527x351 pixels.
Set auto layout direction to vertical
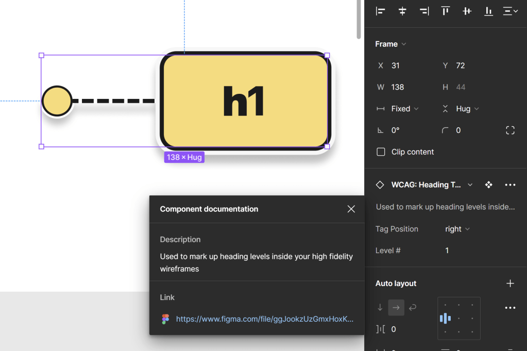pyautogui.click(x=380, y=308)
